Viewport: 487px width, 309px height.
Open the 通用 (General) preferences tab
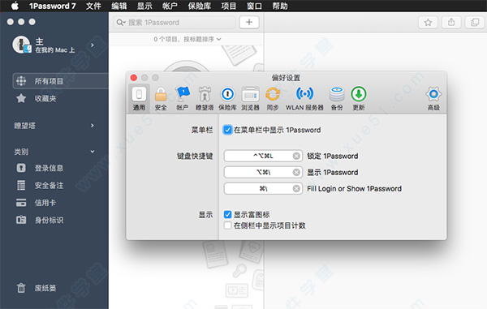(x=139, y=98)
